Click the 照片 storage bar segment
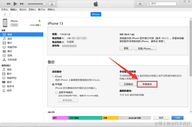The width and height of the screenshot is (192, 127). coord(60,118)
